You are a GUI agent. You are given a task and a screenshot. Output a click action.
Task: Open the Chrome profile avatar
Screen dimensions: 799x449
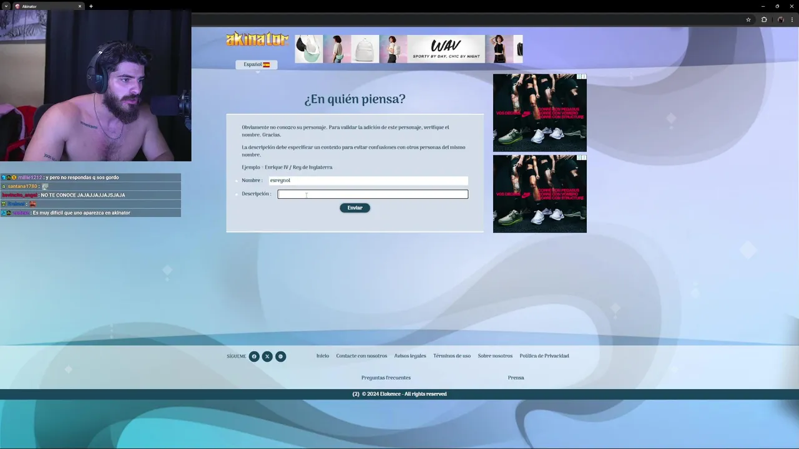tap(780, 19)
